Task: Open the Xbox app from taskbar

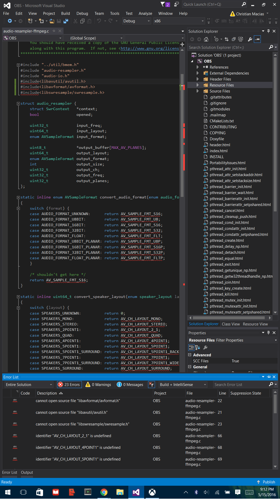Action: pos(152,492)
